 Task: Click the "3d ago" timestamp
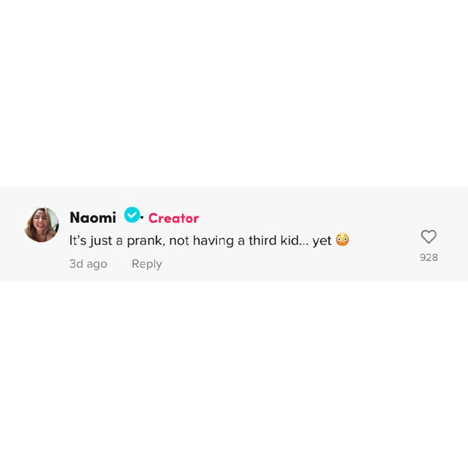88,264
